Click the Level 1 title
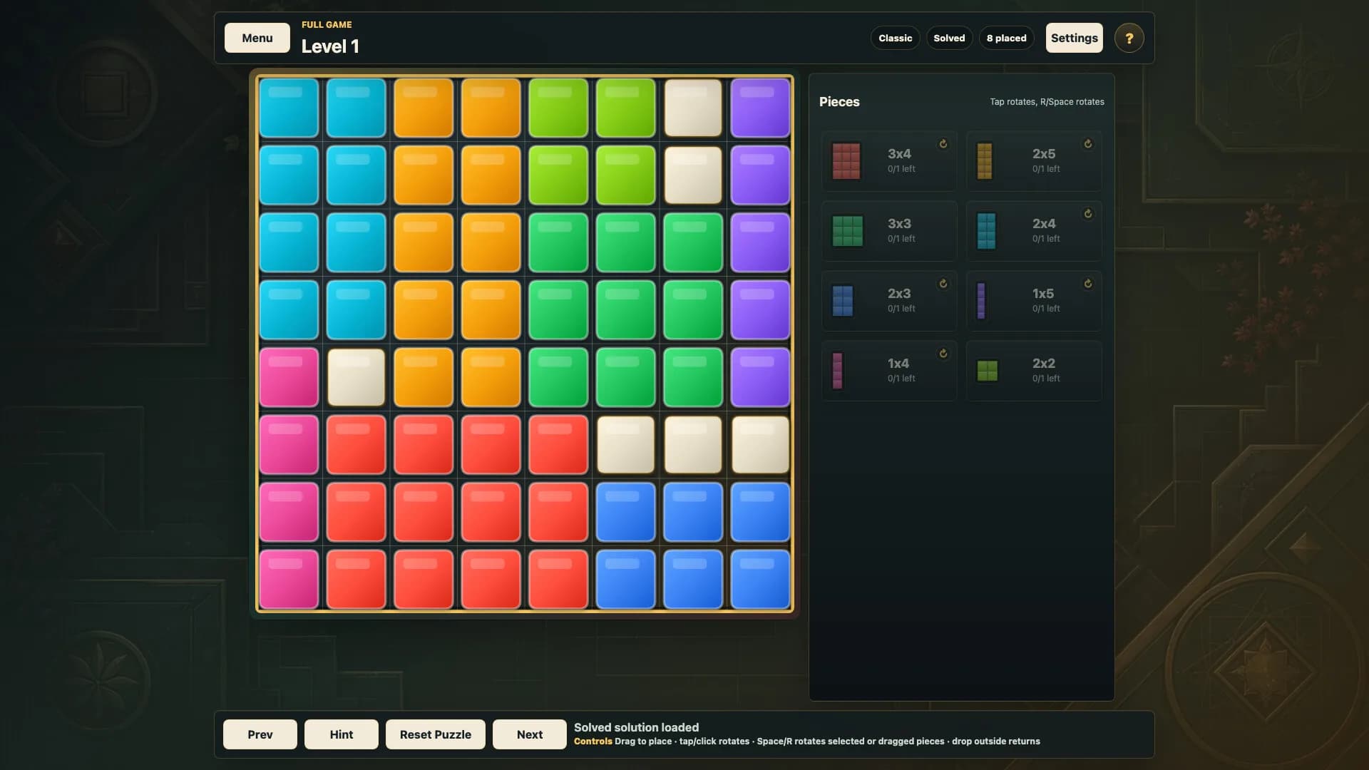 pyautogui.click(x=330, y=46)
